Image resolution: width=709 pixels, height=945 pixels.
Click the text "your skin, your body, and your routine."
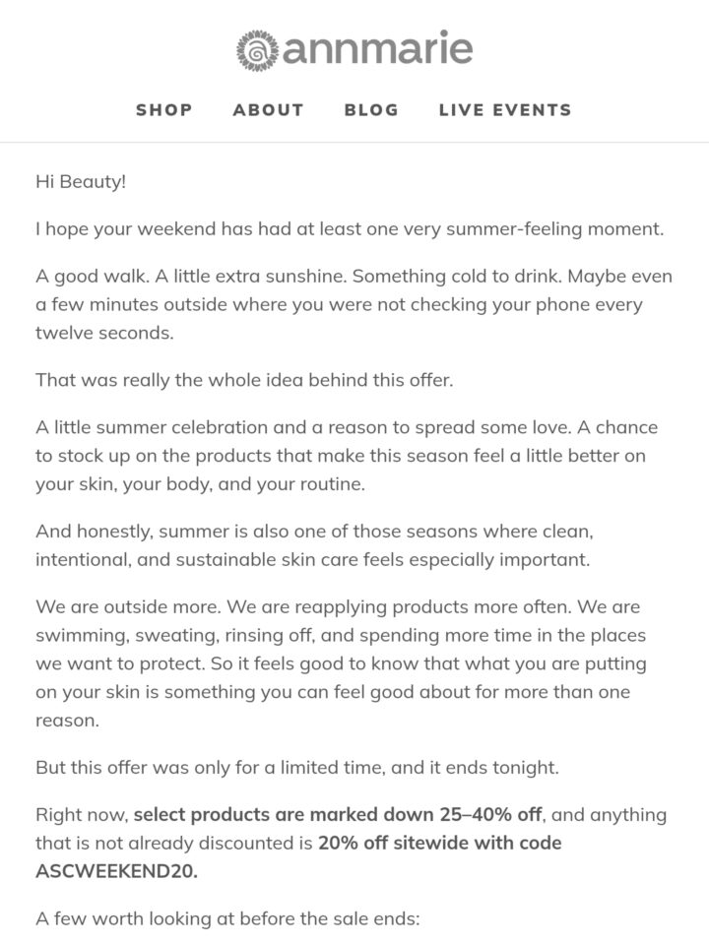click(200, 484)
